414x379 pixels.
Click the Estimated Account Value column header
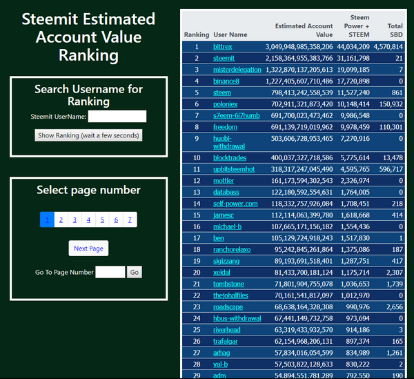tap(304, 30)
